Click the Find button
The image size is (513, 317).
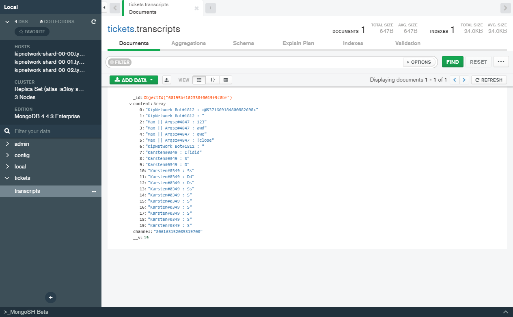click(452, 62)
